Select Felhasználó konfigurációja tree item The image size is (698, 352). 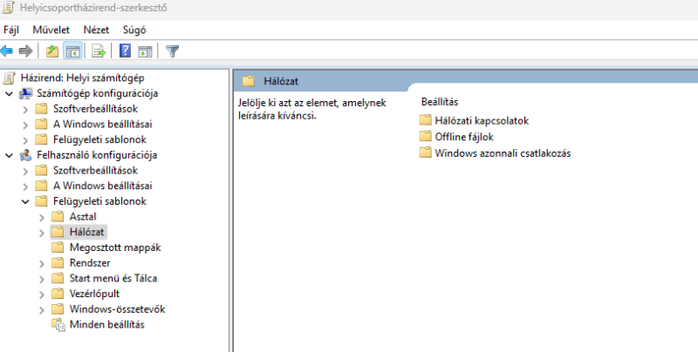pyautogui.click(x=97, y=155)
